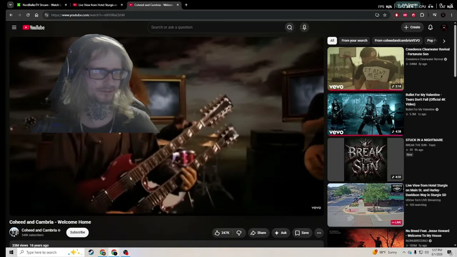Select the From coheedandcambriaVEVO chip
The width and height of the screenshot is (457, 257).
tap(397, 41)
